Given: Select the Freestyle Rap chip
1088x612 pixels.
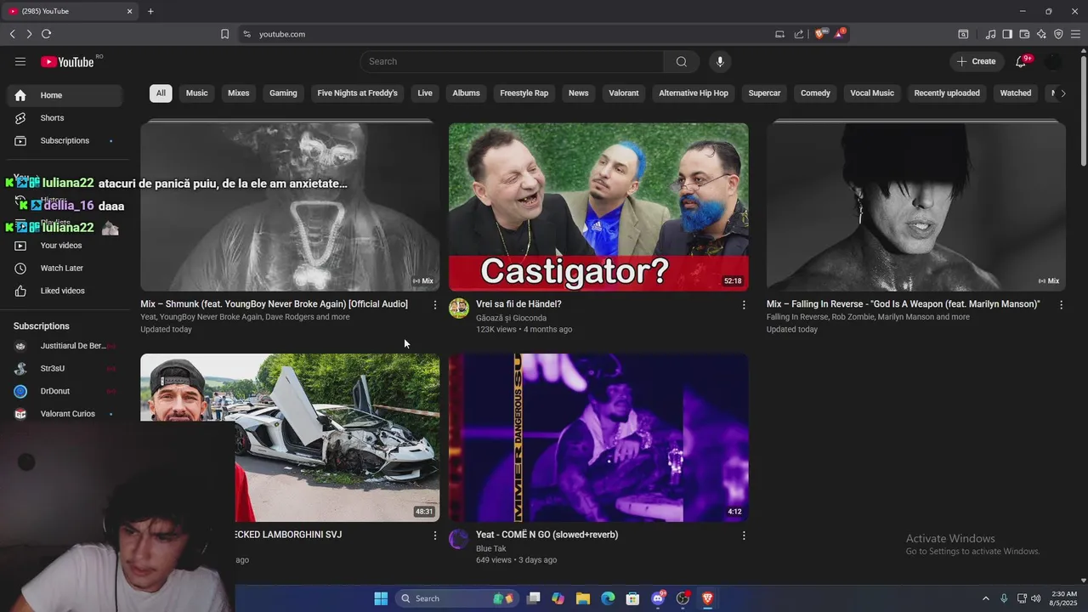Looking at the screenshot, I should [x=524, y=93].
